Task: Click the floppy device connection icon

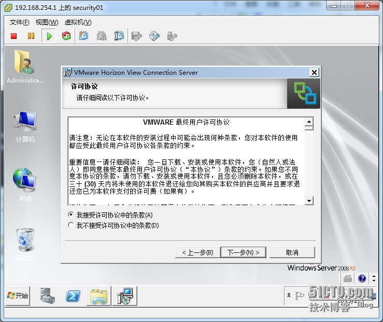Action: 136,36
